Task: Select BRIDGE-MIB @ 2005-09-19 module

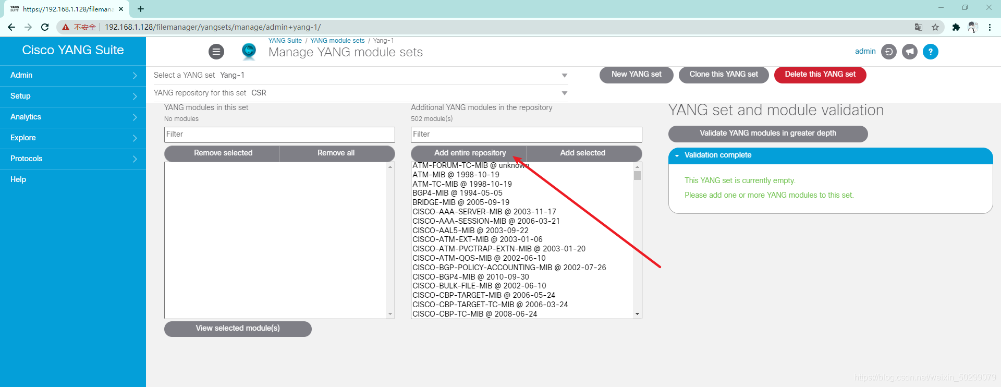Action: [522, 202]
